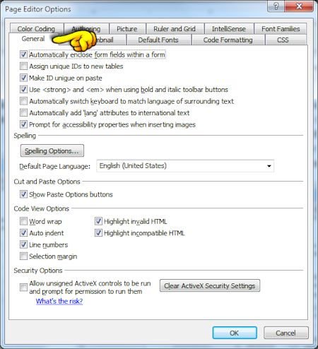318x349 pixels.
Task: Uncheck Highlight invalid HTML
Action: coord(98,221)
